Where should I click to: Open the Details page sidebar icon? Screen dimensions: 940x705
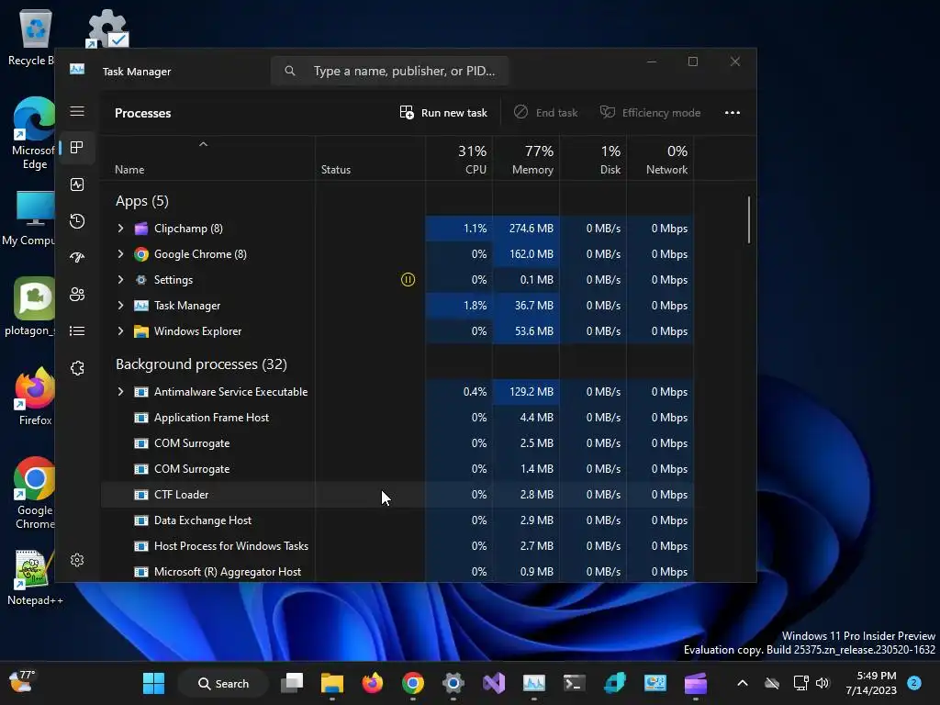pyautogui.click(x=77, y=330)
